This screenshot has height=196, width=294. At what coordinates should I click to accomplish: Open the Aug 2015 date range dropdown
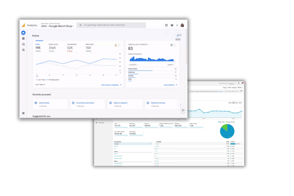pyautogui.click(x=233, y=88)
